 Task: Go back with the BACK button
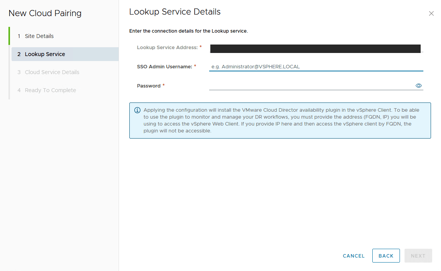coord(386,256)
